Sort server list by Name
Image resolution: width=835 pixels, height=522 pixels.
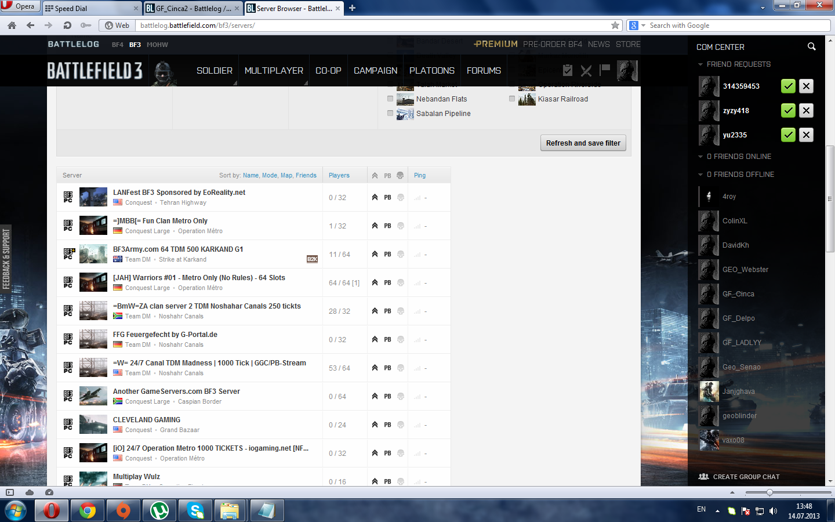(251, 175)
